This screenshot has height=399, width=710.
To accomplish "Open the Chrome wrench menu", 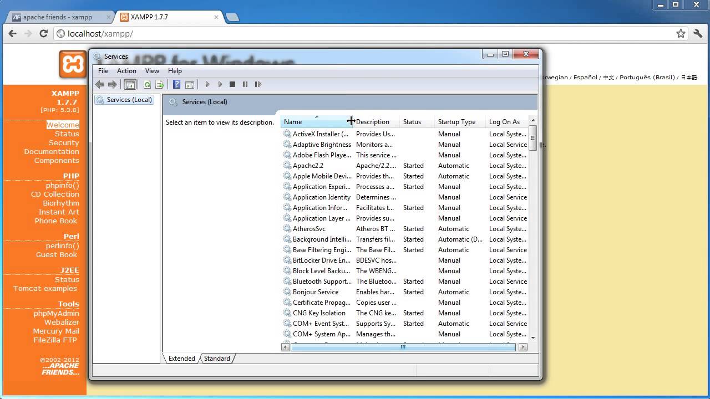I will click(x=698, y=34).
